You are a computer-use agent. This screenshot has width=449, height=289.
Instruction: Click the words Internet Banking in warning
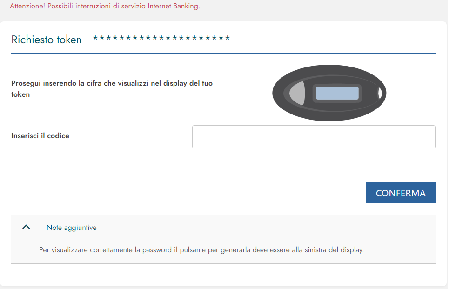[174, 6]
